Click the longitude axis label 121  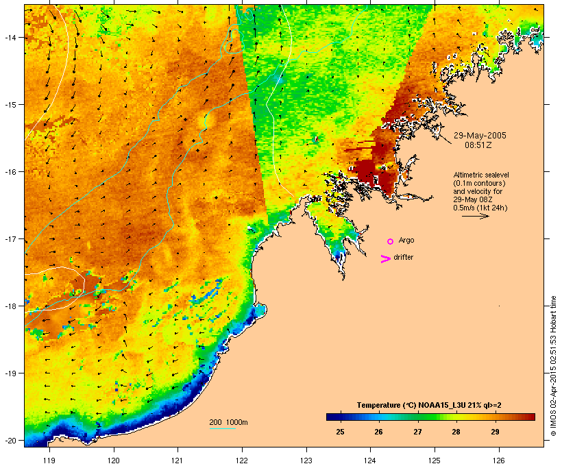click(178, 461)
